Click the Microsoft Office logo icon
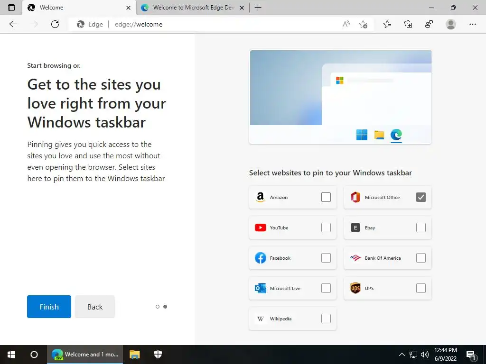Viewport: 486px width, 364px height. point(355,197)
